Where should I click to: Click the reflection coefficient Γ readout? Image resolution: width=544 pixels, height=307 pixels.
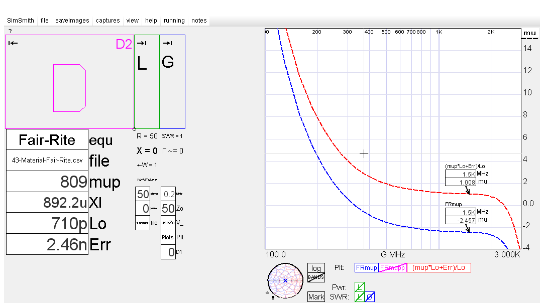click(172, 150)
